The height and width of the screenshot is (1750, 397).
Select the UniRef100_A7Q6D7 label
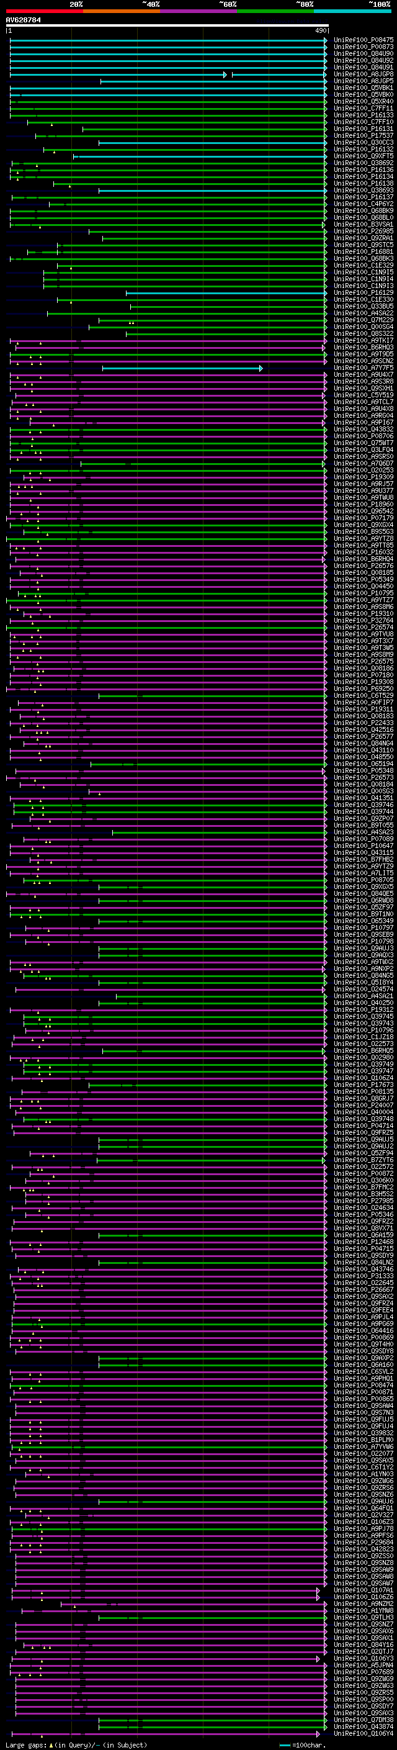point(364,464)
